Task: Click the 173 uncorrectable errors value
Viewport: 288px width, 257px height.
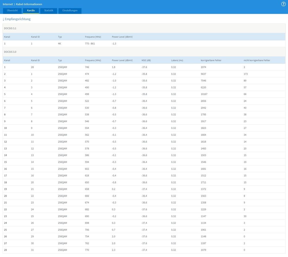Action: (246, 74)
